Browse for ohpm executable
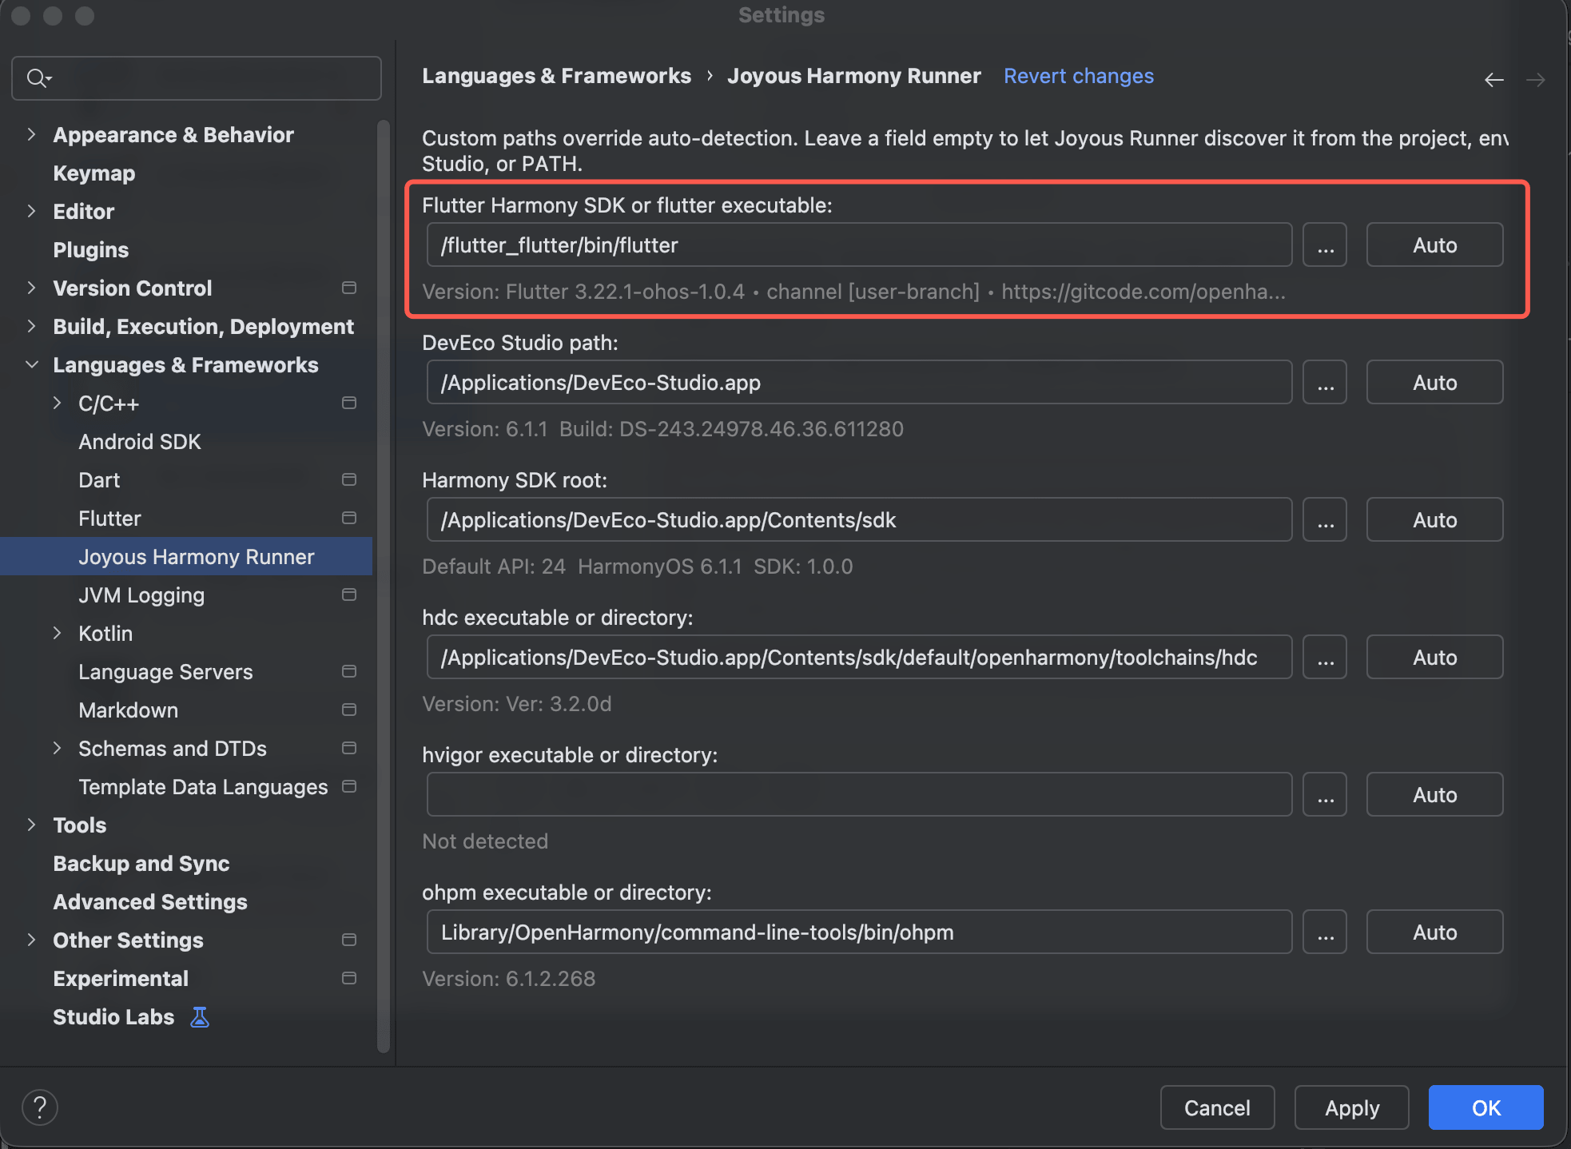 (1325, 932)
